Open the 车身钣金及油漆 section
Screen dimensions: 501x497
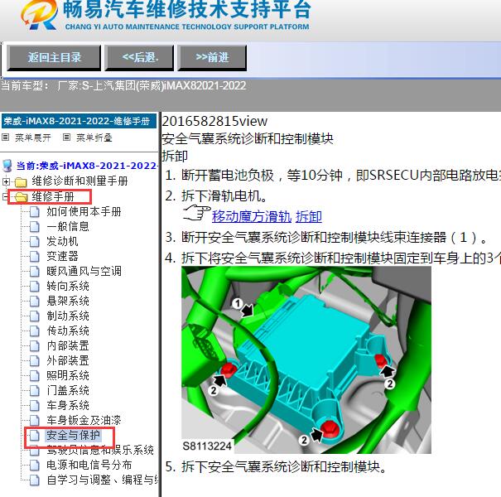click(x=84, y=420)
